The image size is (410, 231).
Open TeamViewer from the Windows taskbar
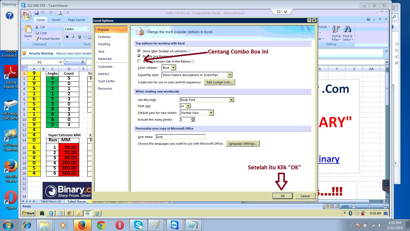pyautogui.click(x=174, y=225)
